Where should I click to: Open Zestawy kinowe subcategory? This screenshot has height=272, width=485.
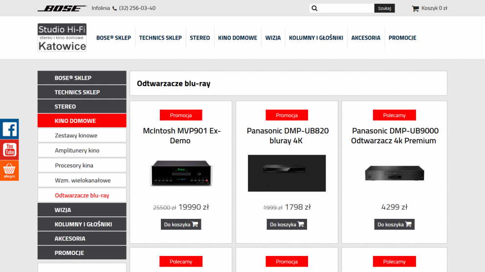pos(82,136)
